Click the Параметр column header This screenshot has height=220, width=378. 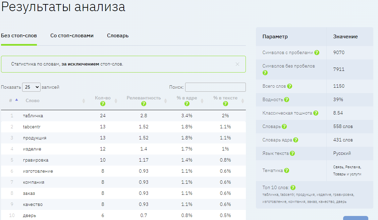275,37
